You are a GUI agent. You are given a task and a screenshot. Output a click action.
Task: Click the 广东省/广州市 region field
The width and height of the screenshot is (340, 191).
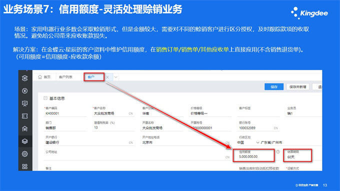click(x=291, y=142)
